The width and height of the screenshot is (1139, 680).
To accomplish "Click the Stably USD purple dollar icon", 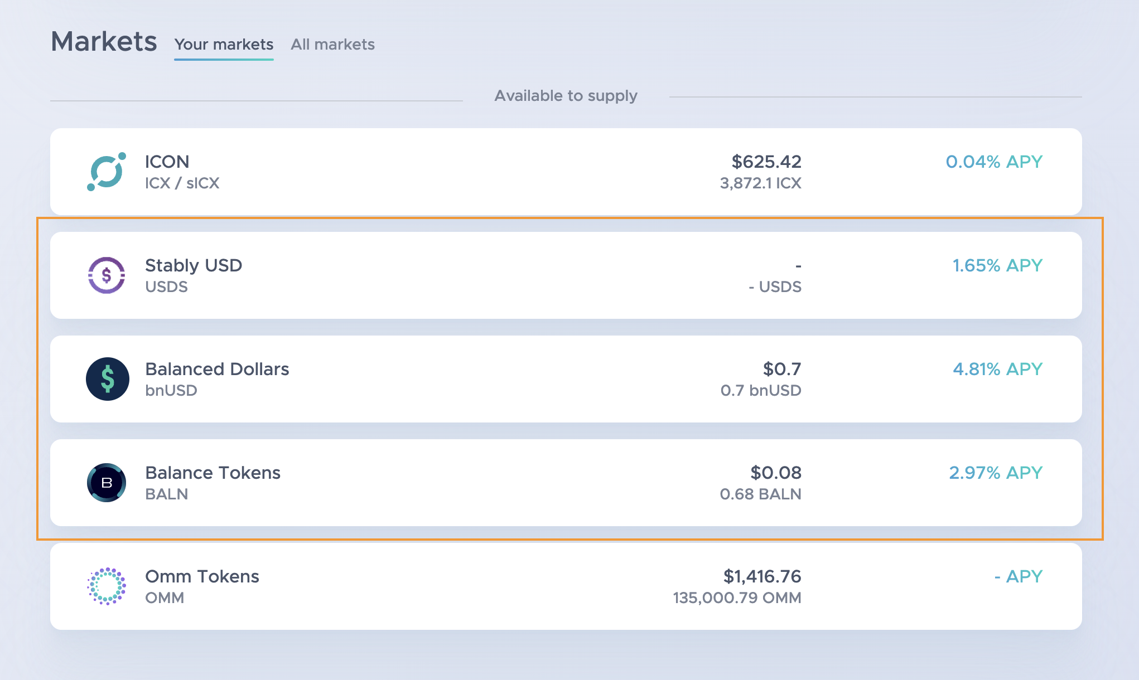I will pos(108,275).
